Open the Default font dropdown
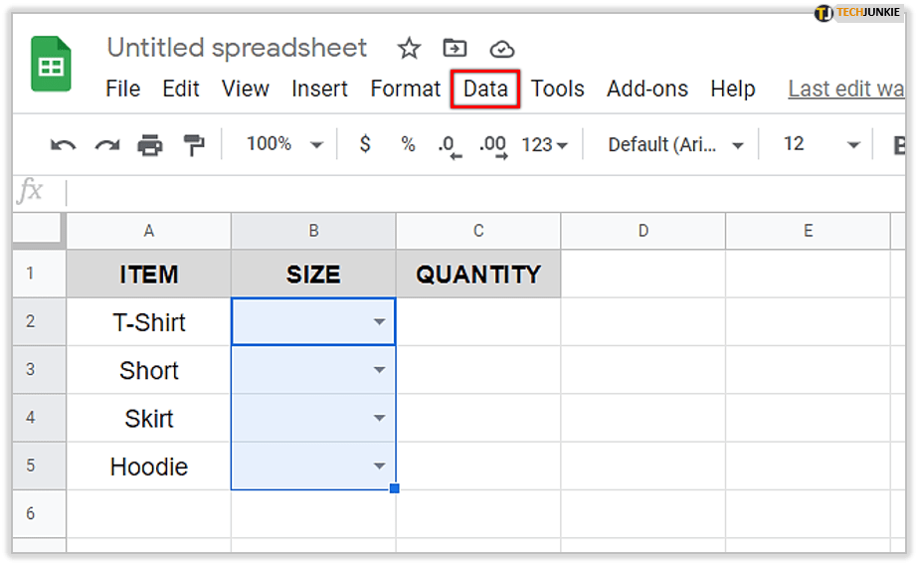The image size is (918, 565). point(676,145)
